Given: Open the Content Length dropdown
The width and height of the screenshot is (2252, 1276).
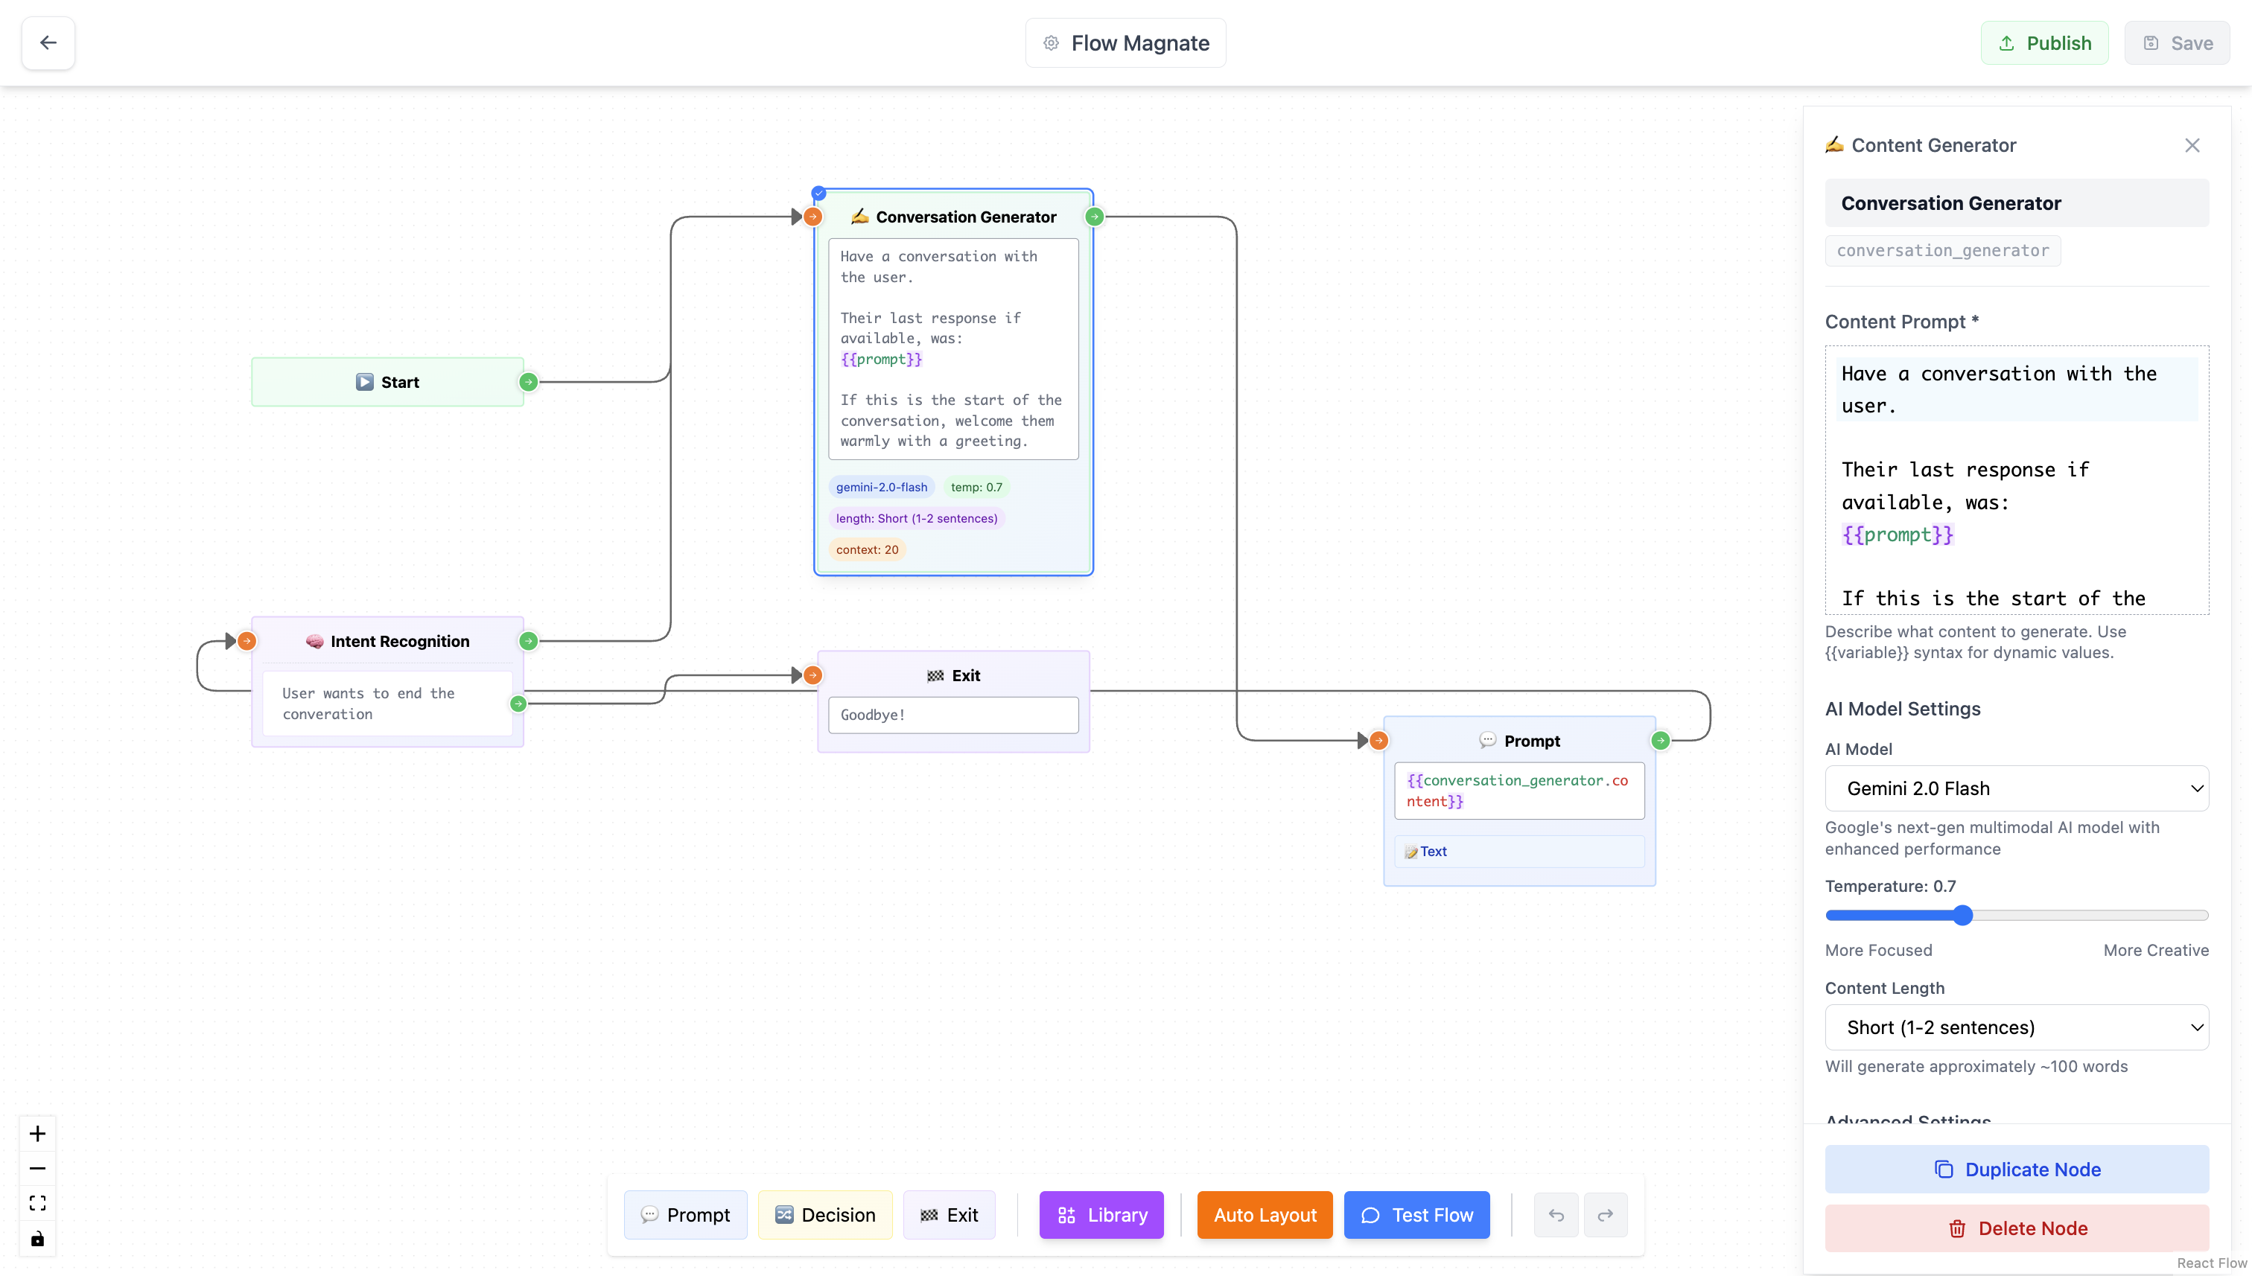Looking at the screenshot, I should tap(2016, 1027).
